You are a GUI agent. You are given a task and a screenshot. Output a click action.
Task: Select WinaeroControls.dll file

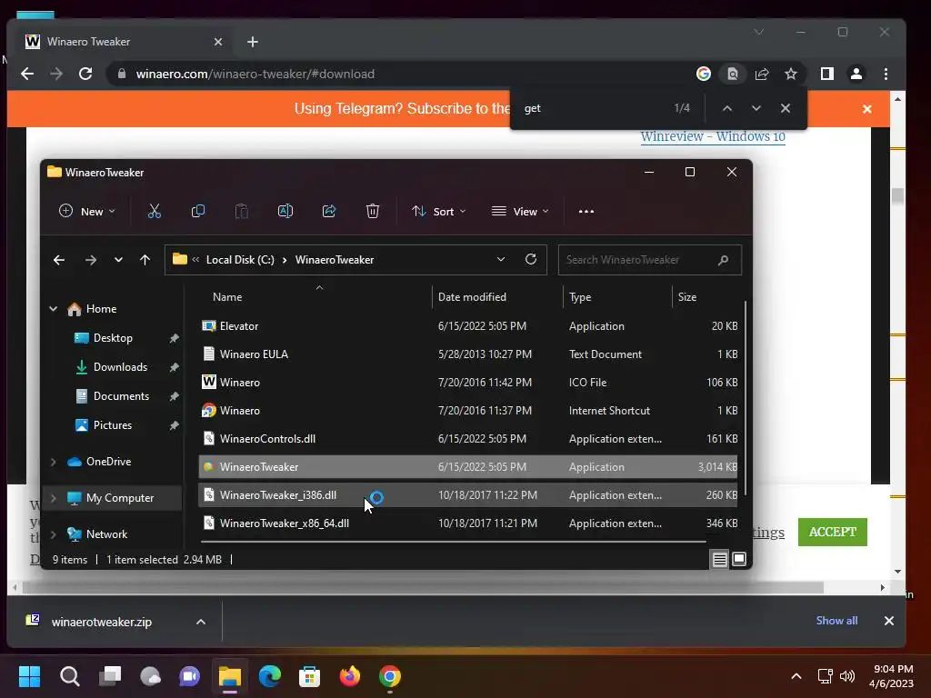pyautogui.click(x=468, y=439)
